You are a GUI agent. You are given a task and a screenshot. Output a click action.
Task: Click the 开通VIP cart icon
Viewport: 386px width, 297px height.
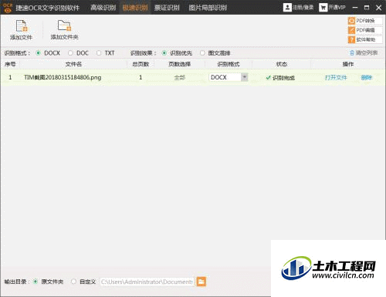click(323, 8)
